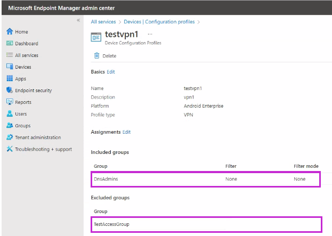The width and height of the screenshot is (332, 236).
Task: Open Troubleshooting + support in sidebar
Action: click(43, 149)
